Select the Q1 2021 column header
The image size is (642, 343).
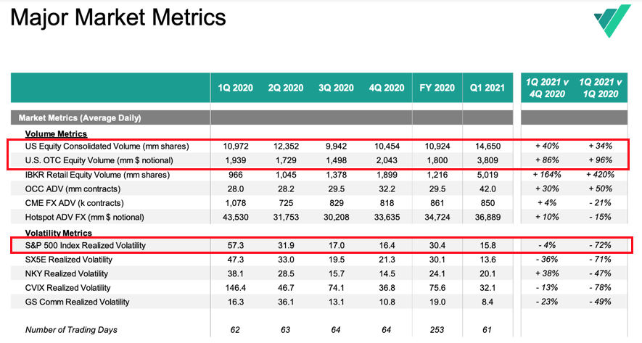(x=487, y=88)
